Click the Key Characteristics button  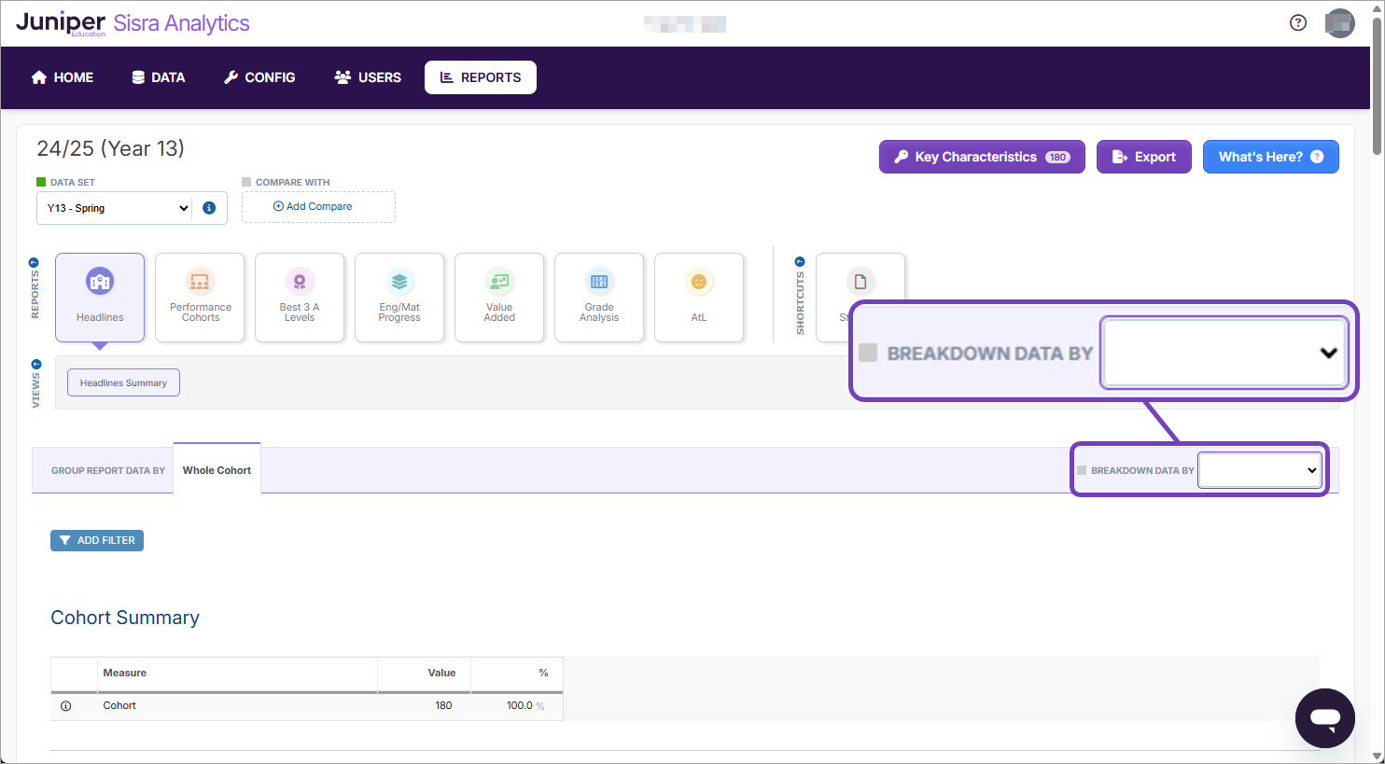pos(981,157)
